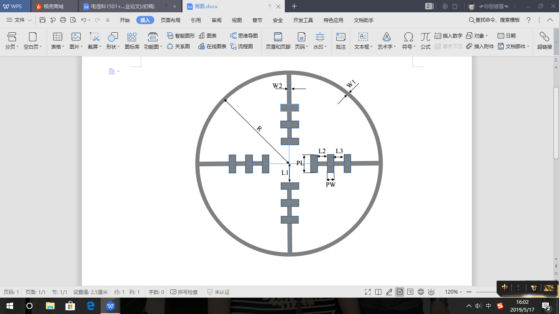This screenshot has height=314, width=559.
Task: Click the zoom out minus on zoom slider
Action: pos(469,292)
